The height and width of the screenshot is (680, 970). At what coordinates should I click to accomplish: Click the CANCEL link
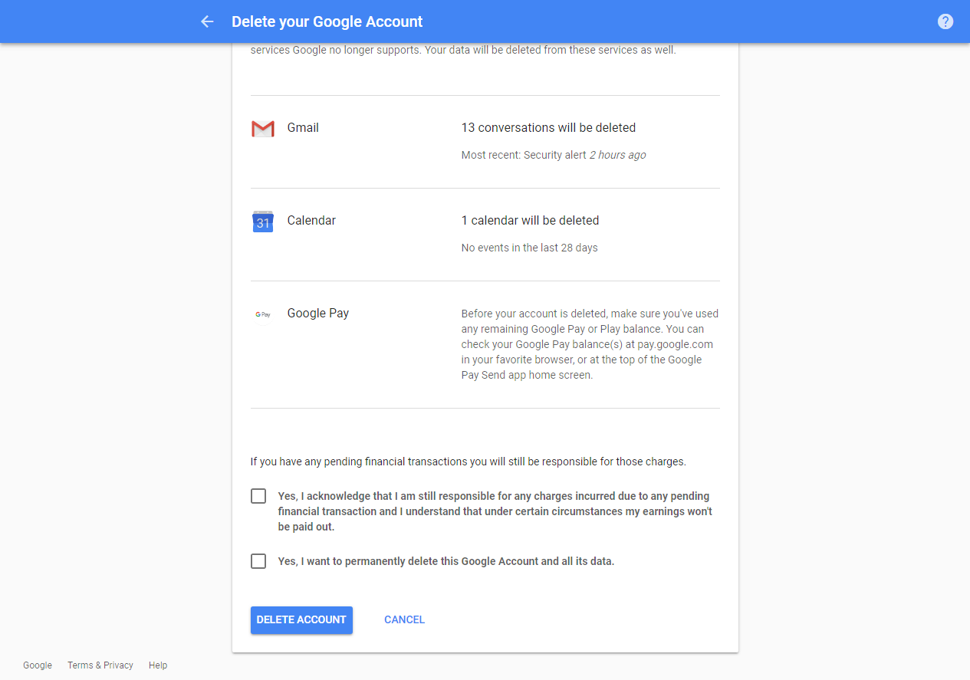point(404,619)
